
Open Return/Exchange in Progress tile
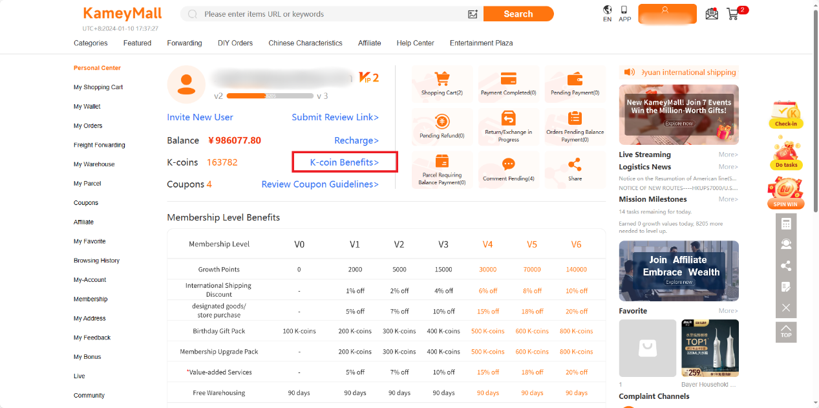pos(509,127)
